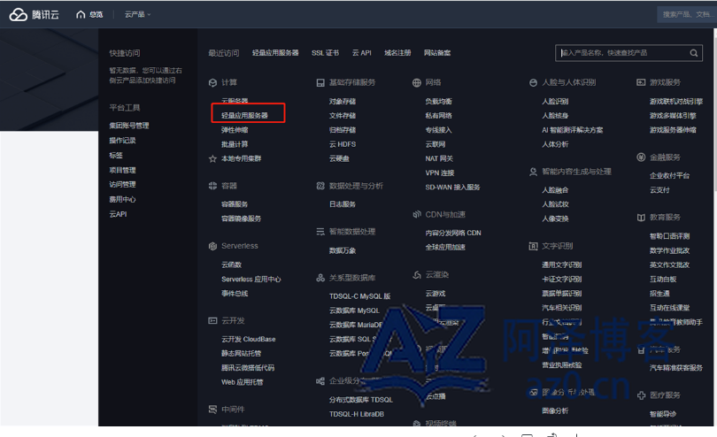
Task: Open 批量计算 product link
Action: (x=235, y=144)
